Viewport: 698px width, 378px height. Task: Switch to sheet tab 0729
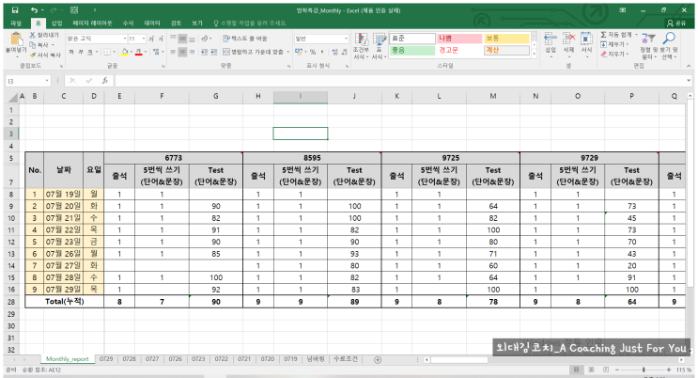(x=106, y=359)
